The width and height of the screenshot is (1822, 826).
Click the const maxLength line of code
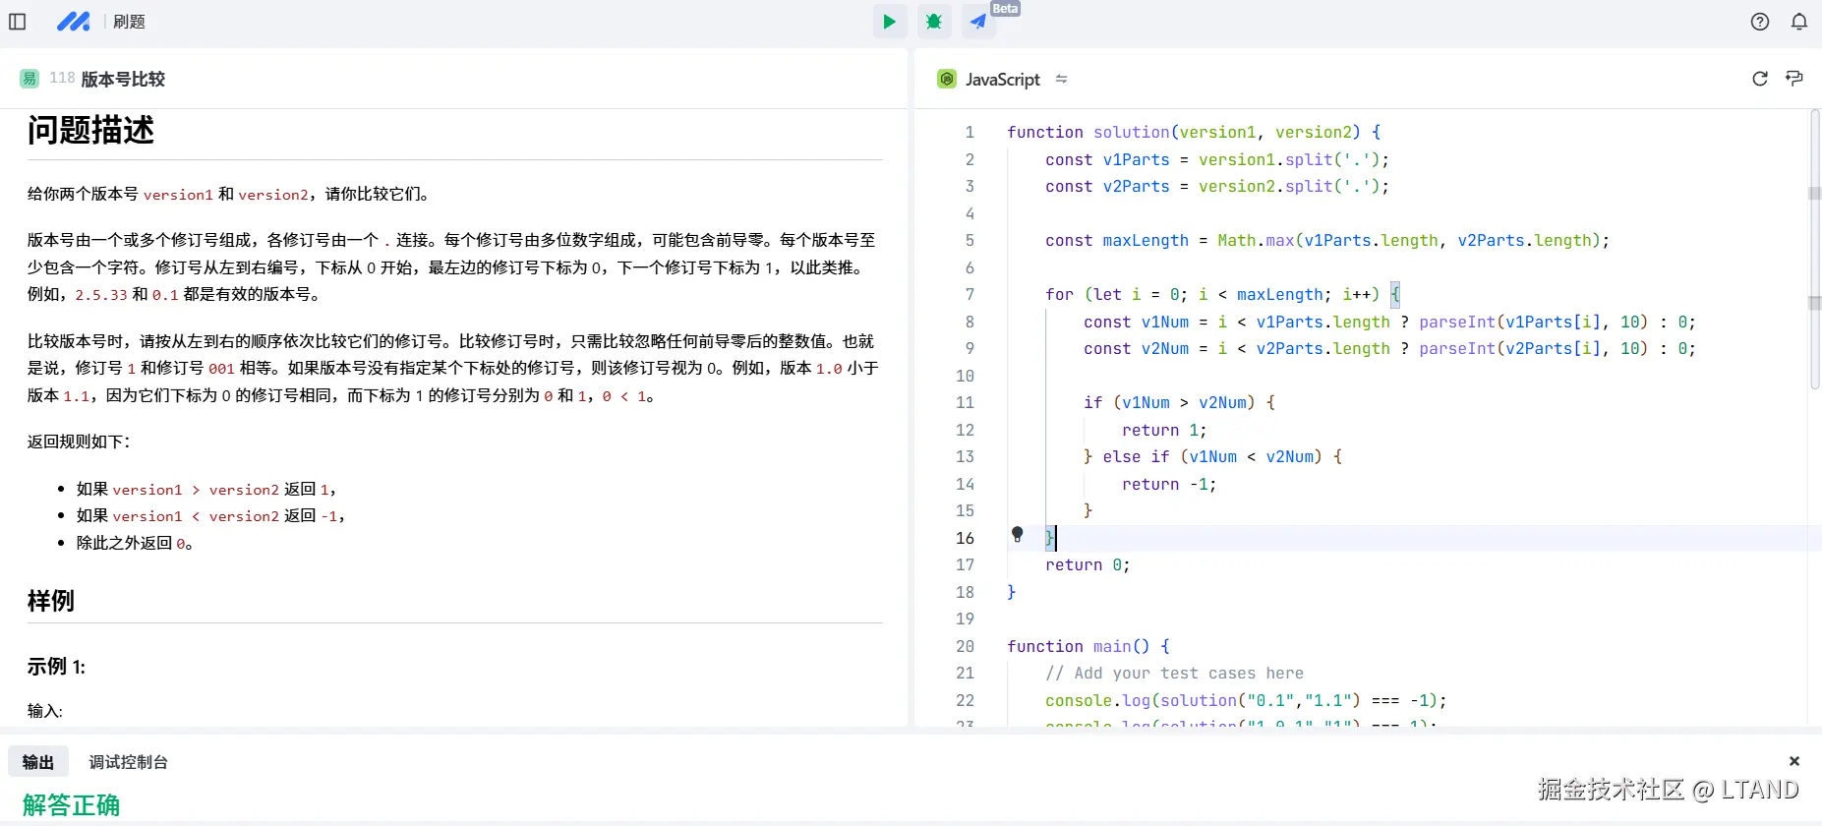coord(1327,240)
